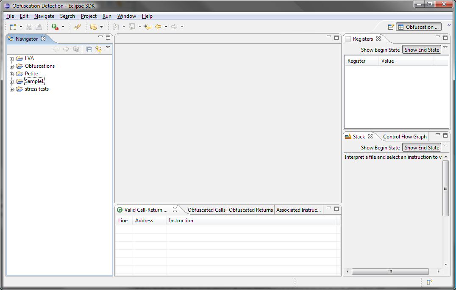Switch to the Obfuscated Calls tab

coord(206,210)
